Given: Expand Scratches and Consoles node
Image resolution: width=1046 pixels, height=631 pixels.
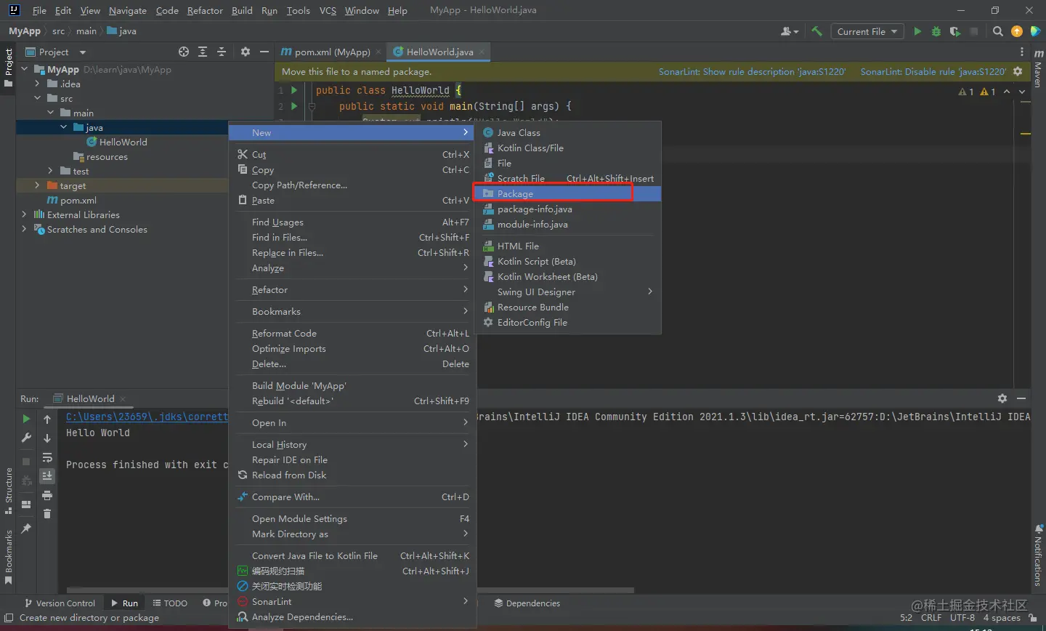Looking at the screenshot, I should pyautogui.click(x=25, y=229).
